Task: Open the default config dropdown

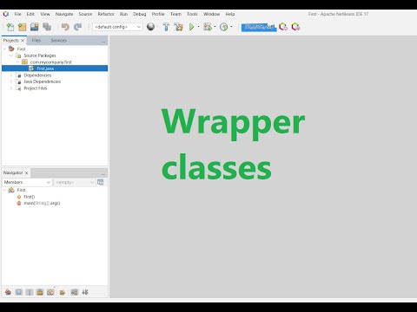Action: pyautogui.click(x=117, y=27)
